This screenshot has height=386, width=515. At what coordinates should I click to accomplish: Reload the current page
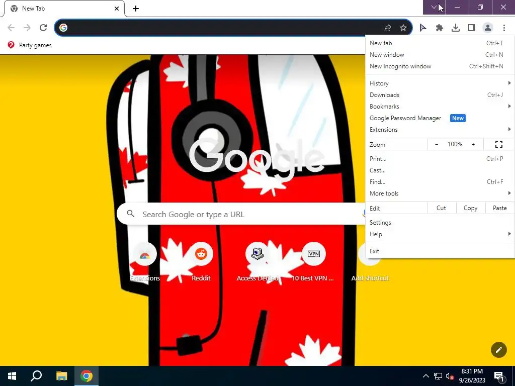point(43,28)
